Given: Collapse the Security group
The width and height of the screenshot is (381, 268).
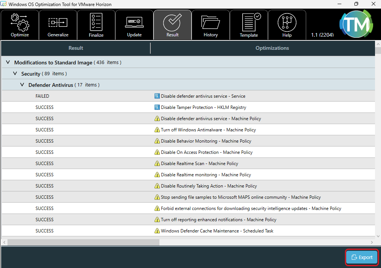Looking at the screenshot, I should pos(15,74).
